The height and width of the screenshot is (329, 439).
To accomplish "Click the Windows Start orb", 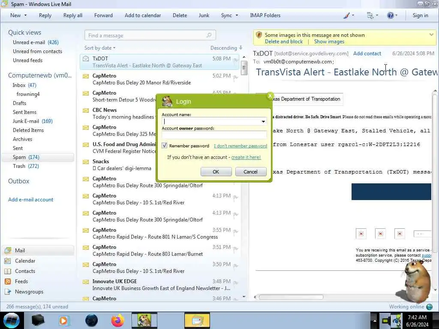I will point(12,320).
